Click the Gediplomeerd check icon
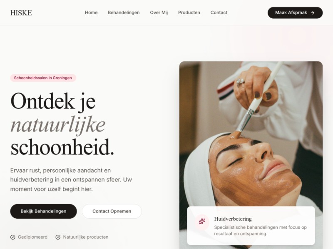 click(x=13, y=237)
